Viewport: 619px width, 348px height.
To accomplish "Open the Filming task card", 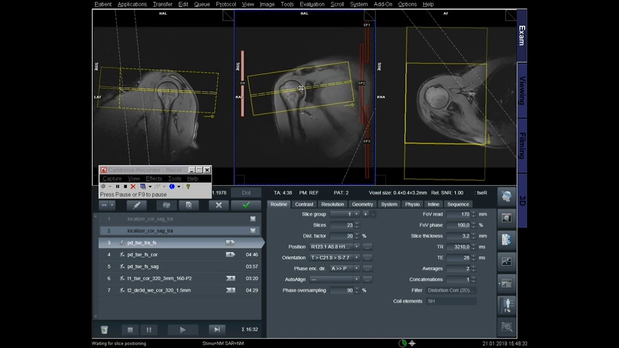I will pos(522,145).
